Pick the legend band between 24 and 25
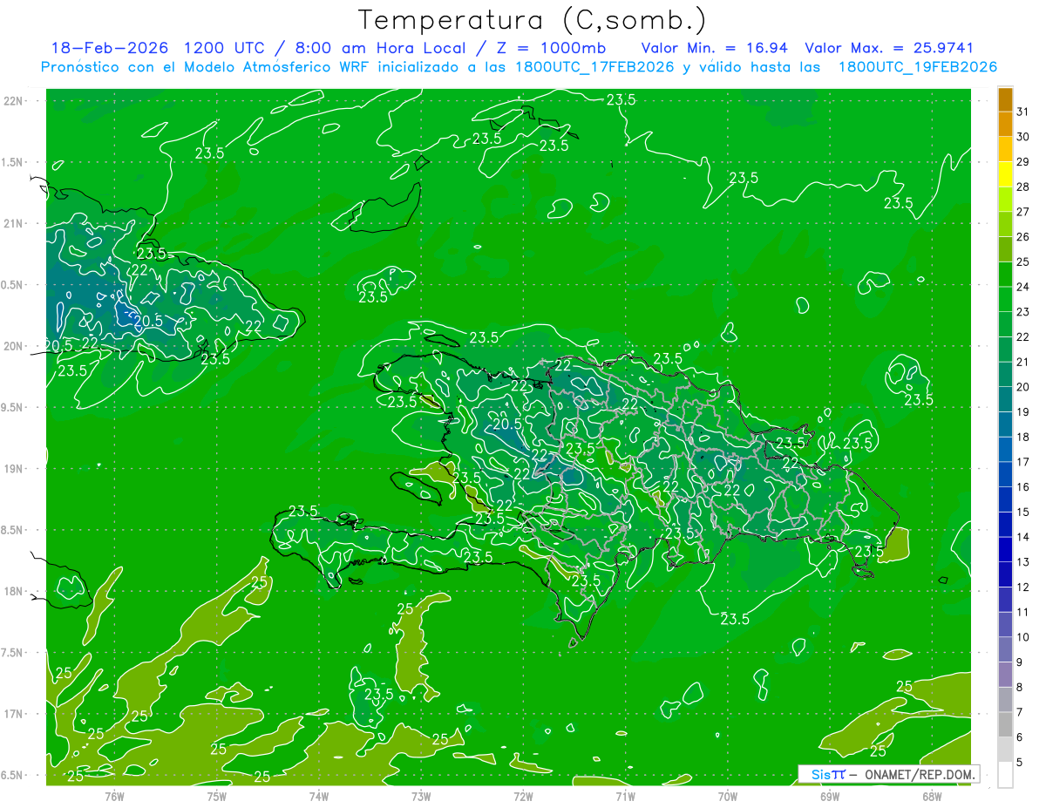Image resolution: width=1046 pixels, height=808 pixels. 1005,275
